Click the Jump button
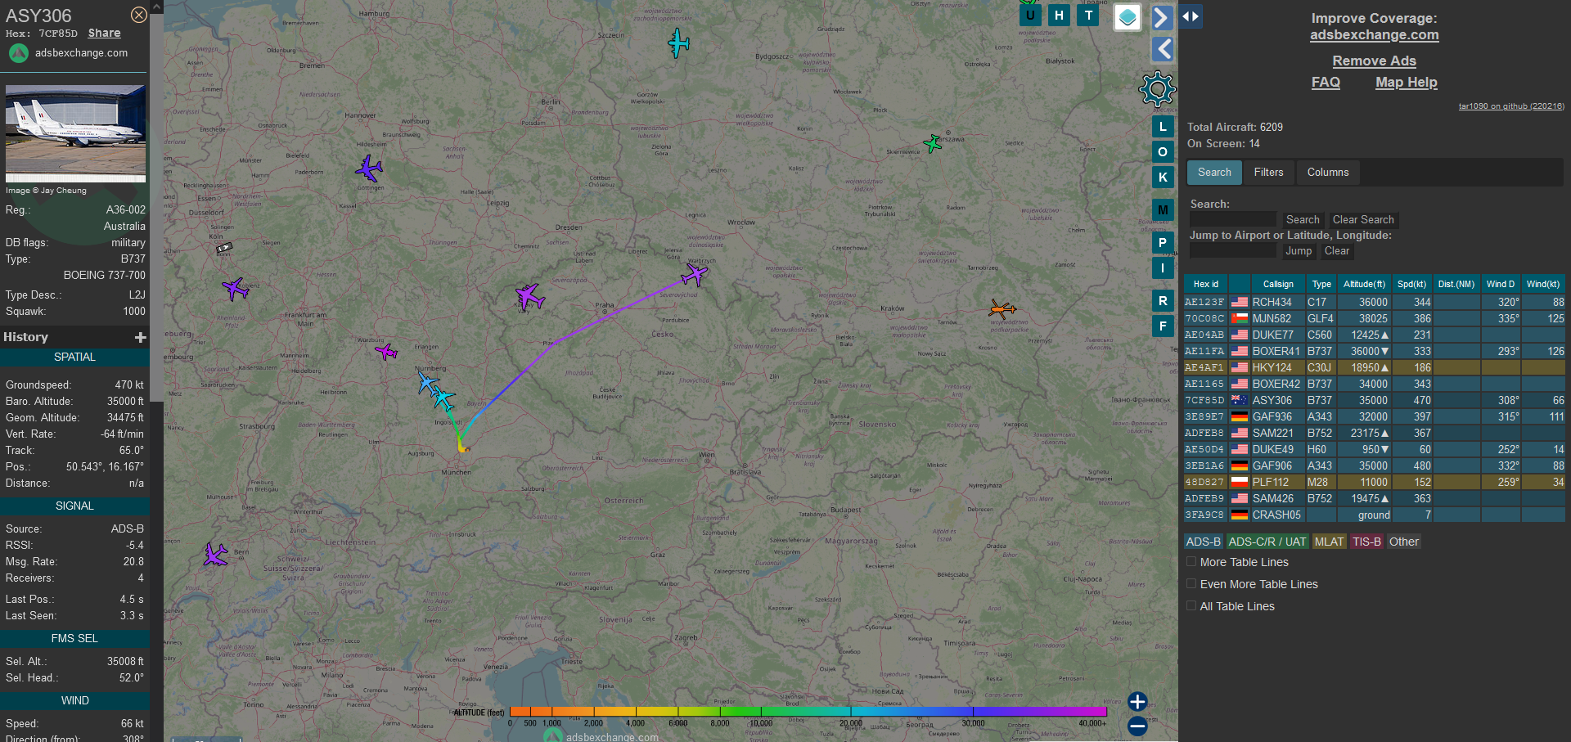The width and height of the screenshot is (1571, 742). (x=1298, y=251)
